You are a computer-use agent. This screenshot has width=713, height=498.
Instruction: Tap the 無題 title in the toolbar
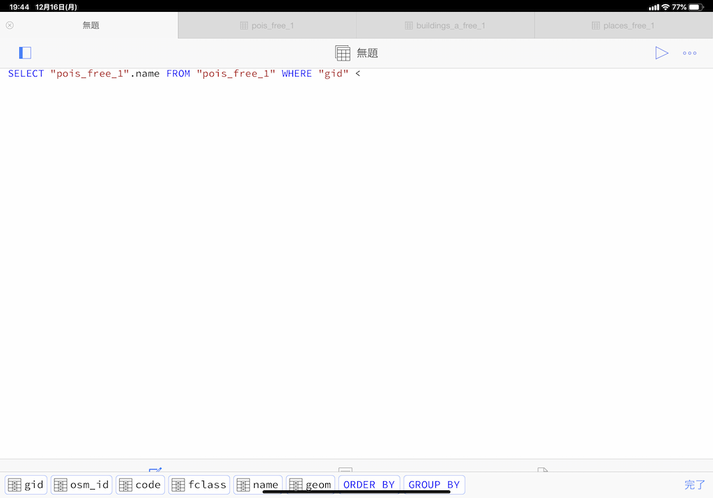pos(367,53)
